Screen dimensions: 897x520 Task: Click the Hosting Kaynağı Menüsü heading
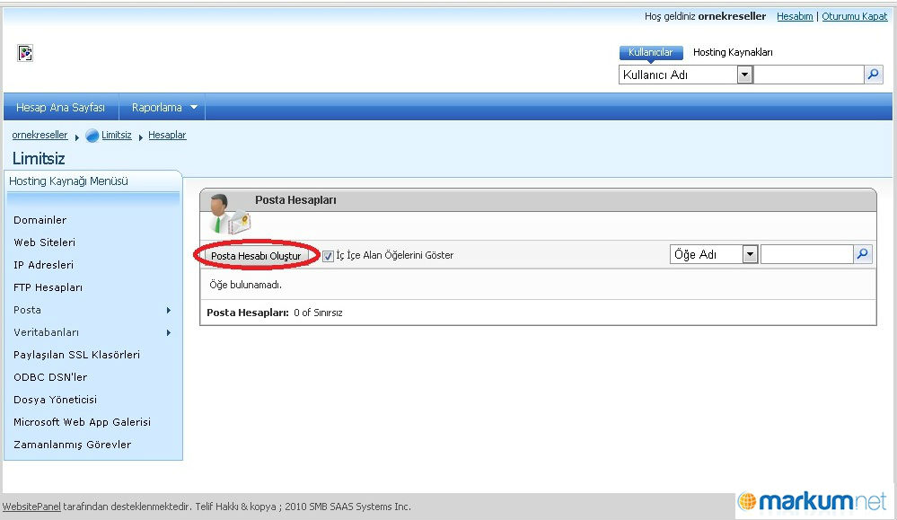tap(68, 181)
